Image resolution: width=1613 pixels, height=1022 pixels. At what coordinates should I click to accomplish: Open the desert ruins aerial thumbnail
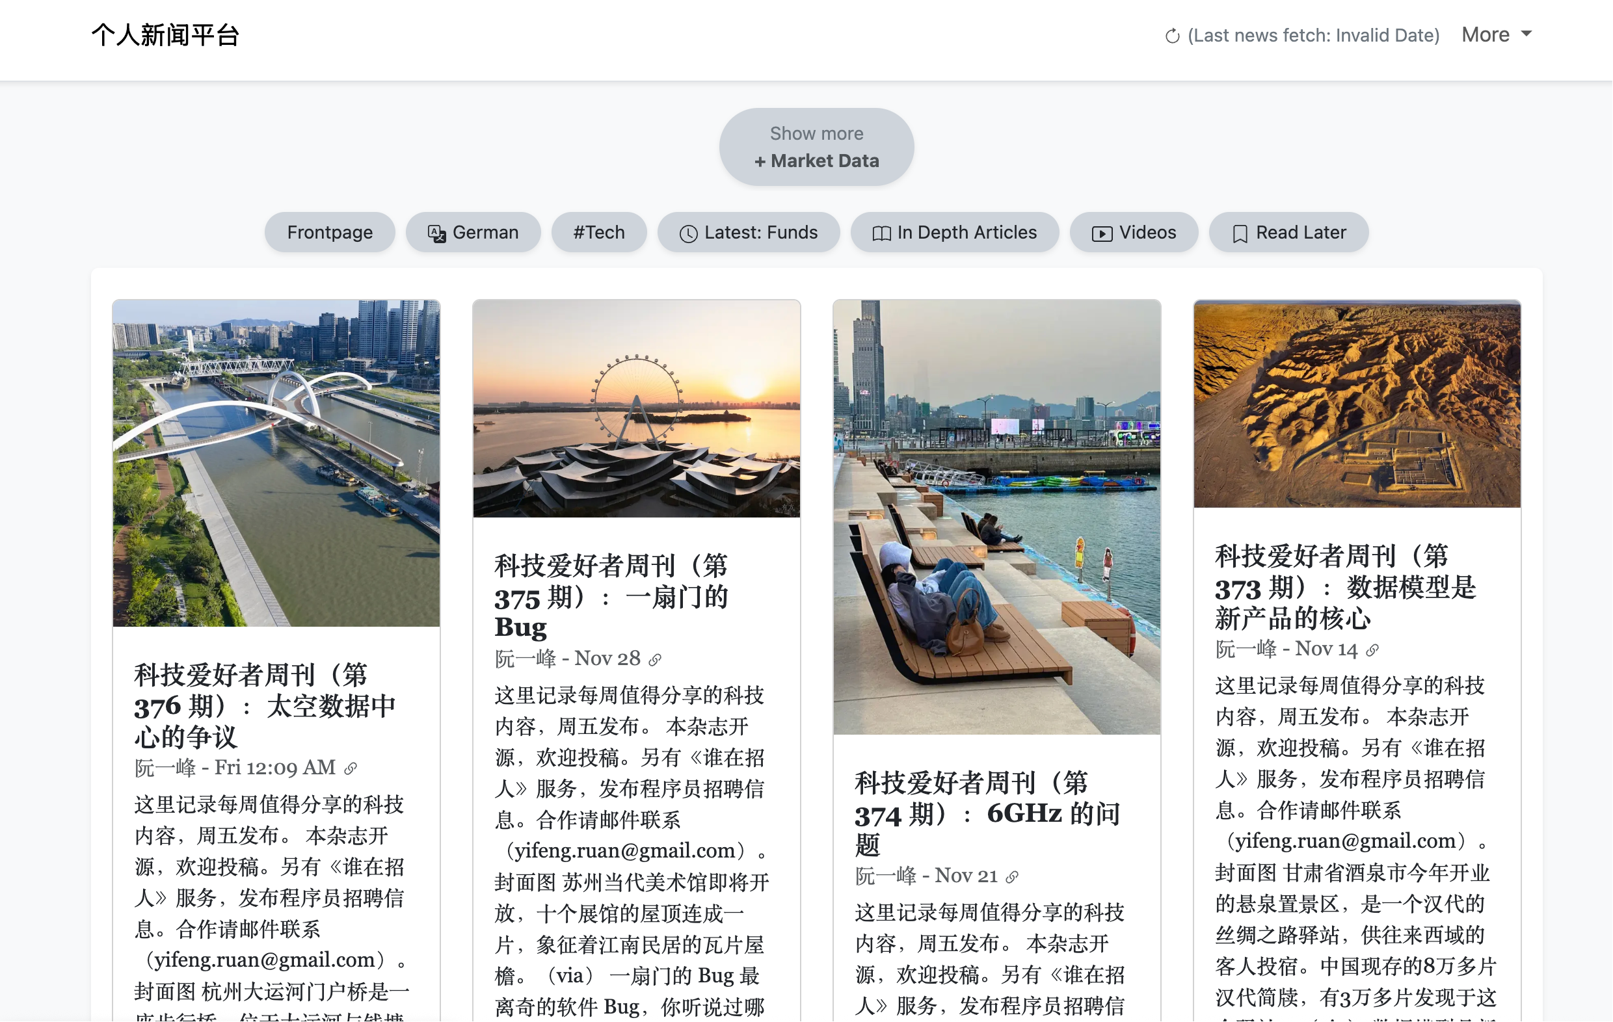point(1357,404)
